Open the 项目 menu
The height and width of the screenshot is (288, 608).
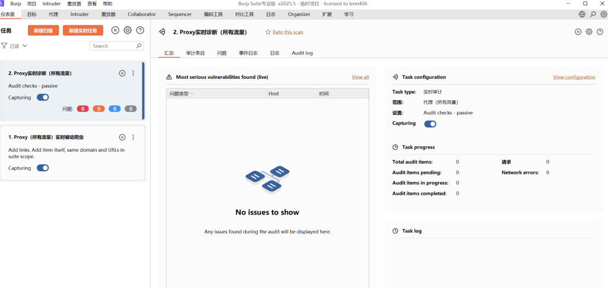(32, 4)
